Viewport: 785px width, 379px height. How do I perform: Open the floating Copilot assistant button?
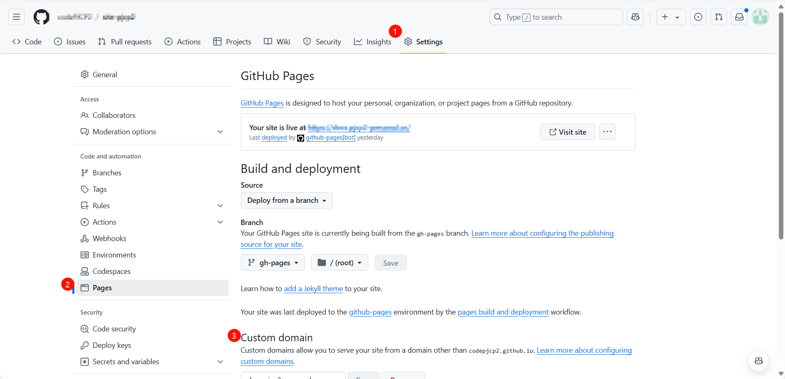[x=759, y=361]
